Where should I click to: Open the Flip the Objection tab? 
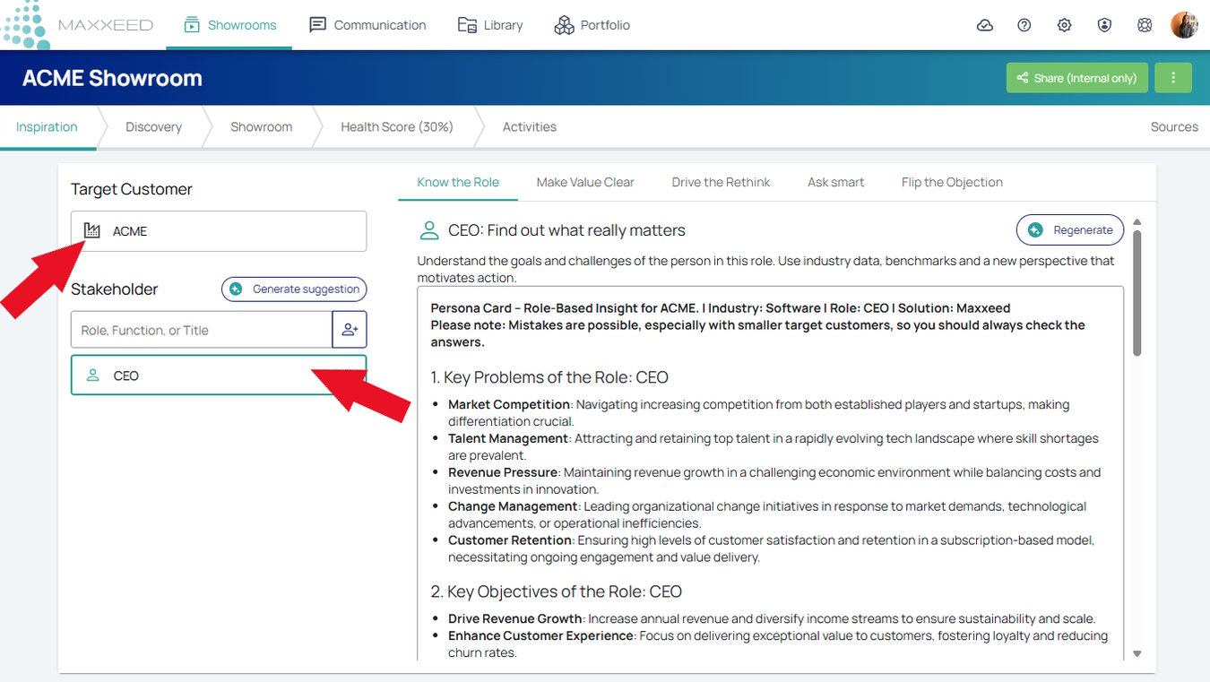pyautogui.click(x=952, y=183)
